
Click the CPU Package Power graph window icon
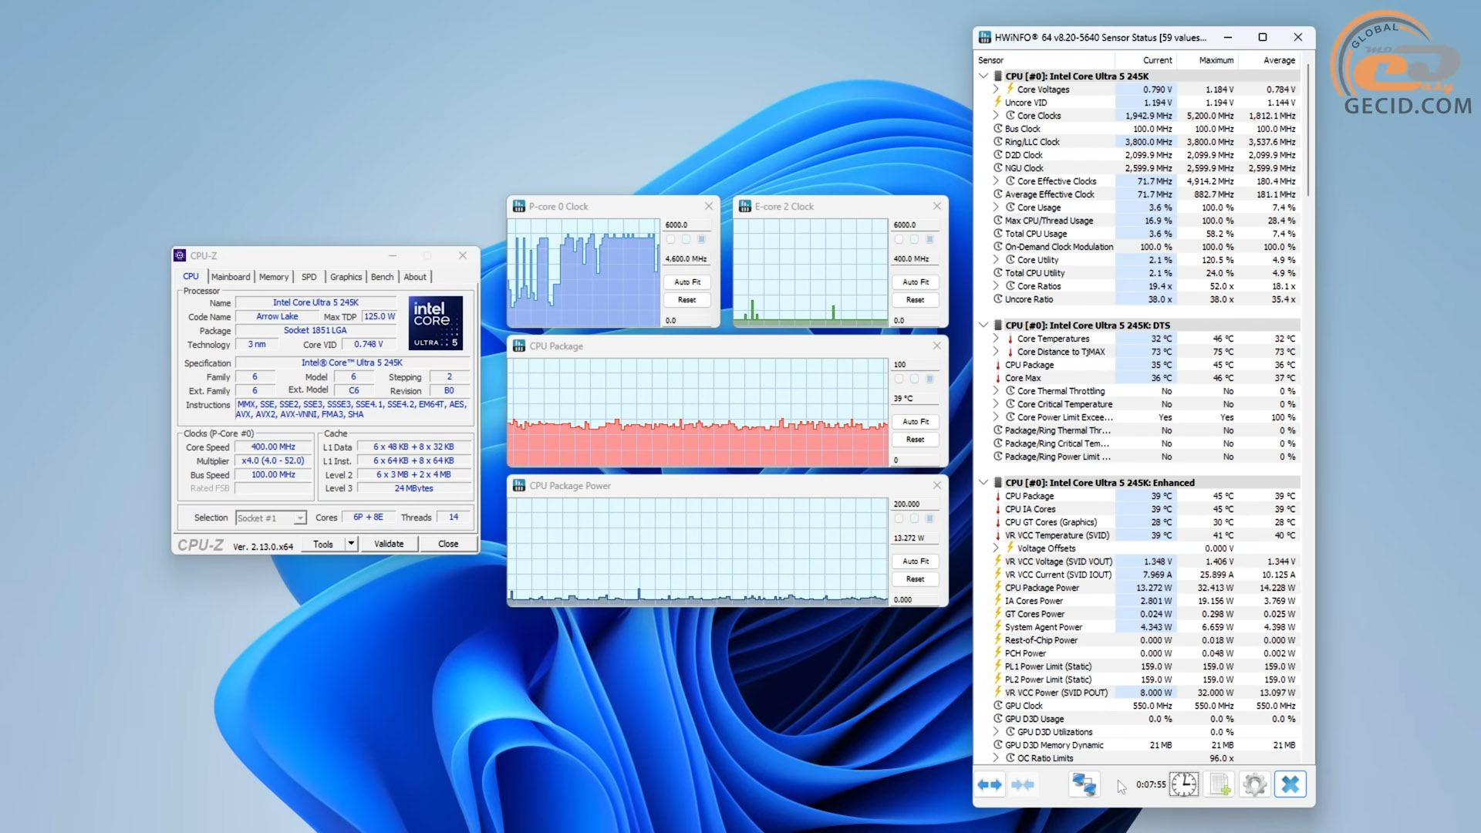pos(519,486)
